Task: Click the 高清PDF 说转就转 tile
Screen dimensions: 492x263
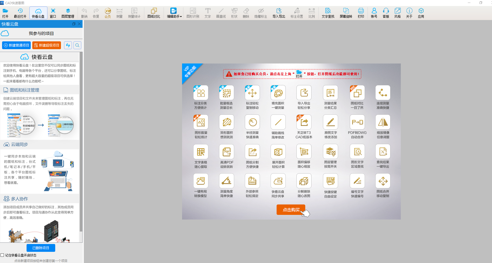Action: [226, 156]
